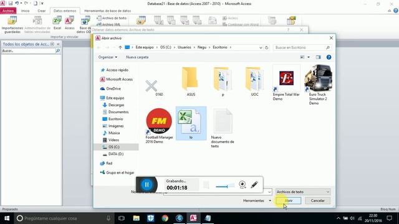Viewport: 399px width, 224px height.
Task: Switch to the Inicio ribbon tab
Action: tap(25, 11)
